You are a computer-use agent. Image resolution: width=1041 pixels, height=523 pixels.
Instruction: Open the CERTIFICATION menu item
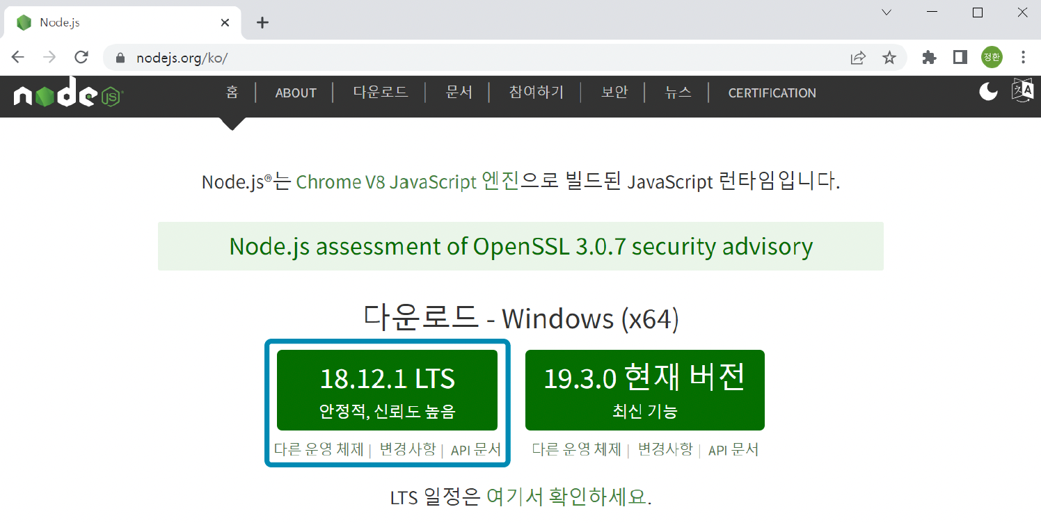(772, 93)
